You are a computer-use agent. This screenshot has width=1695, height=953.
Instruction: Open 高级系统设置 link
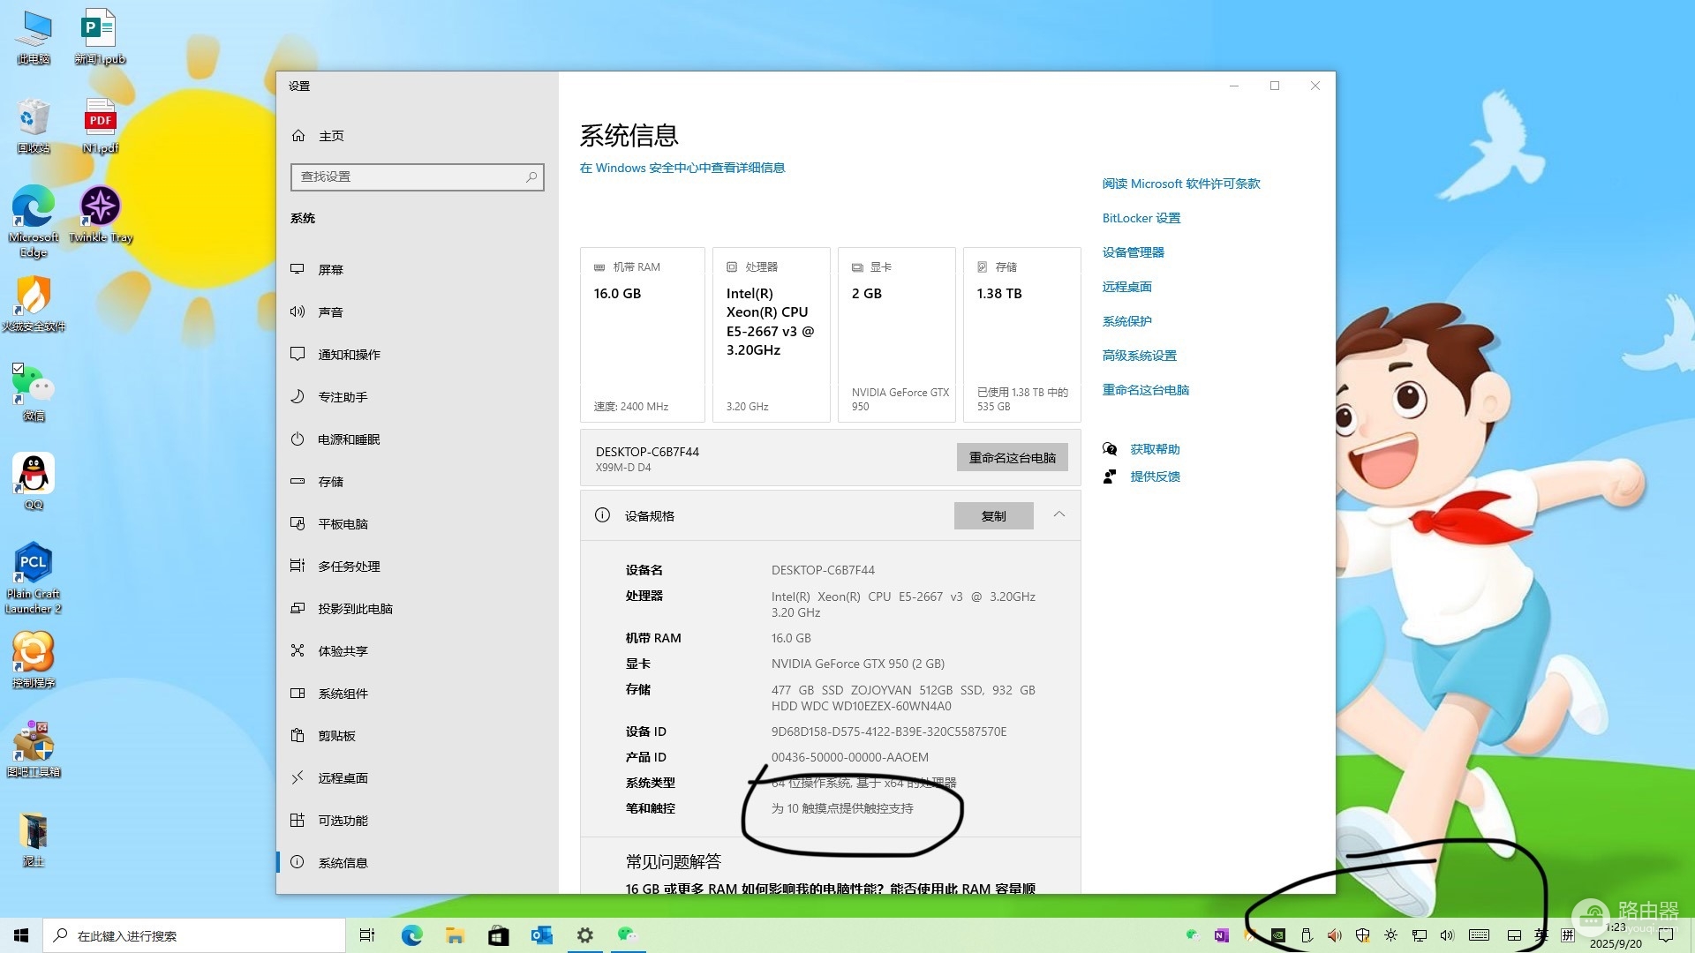1139,356
